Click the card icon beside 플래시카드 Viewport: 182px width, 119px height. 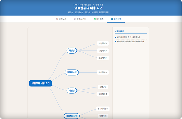(x=75, y=19)
